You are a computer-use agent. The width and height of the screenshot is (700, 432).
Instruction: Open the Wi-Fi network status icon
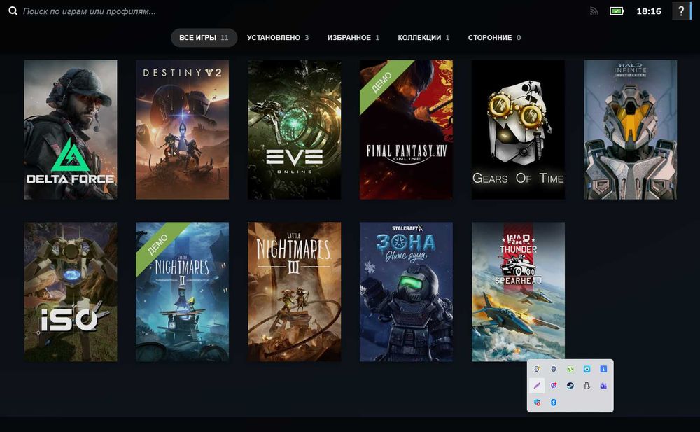pyautogui.click(x=594, y=11)
